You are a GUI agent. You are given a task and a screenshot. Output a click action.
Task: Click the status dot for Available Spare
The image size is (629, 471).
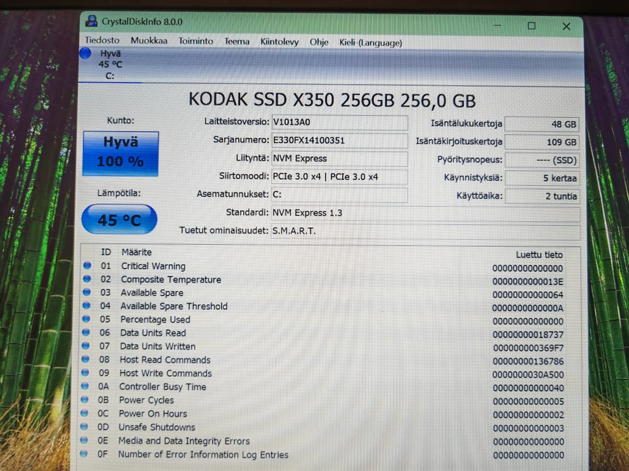(86, 292)
